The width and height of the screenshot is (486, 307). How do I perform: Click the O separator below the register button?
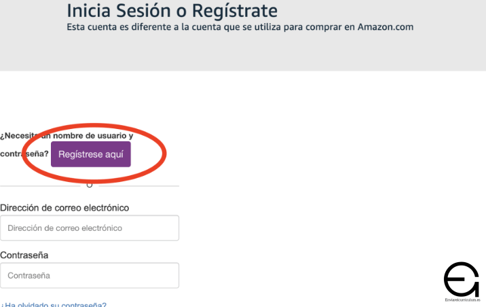pyautogui.click(x=89, y=185)
